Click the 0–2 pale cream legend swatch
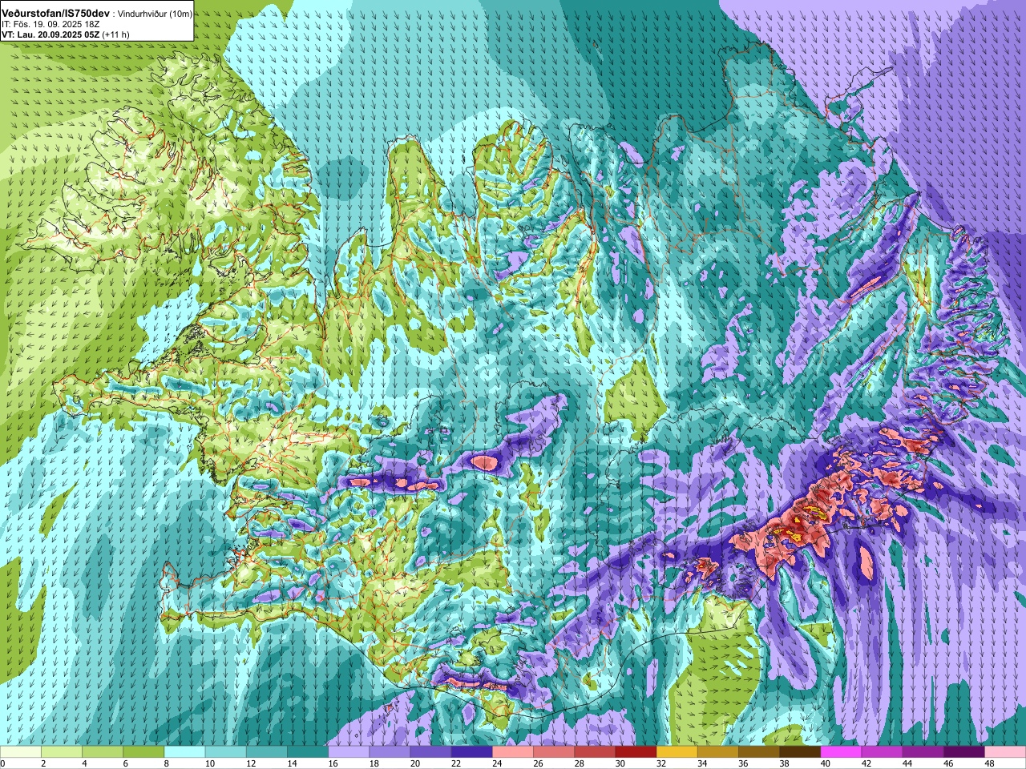 pyautogui.click(x=21, y=752)
